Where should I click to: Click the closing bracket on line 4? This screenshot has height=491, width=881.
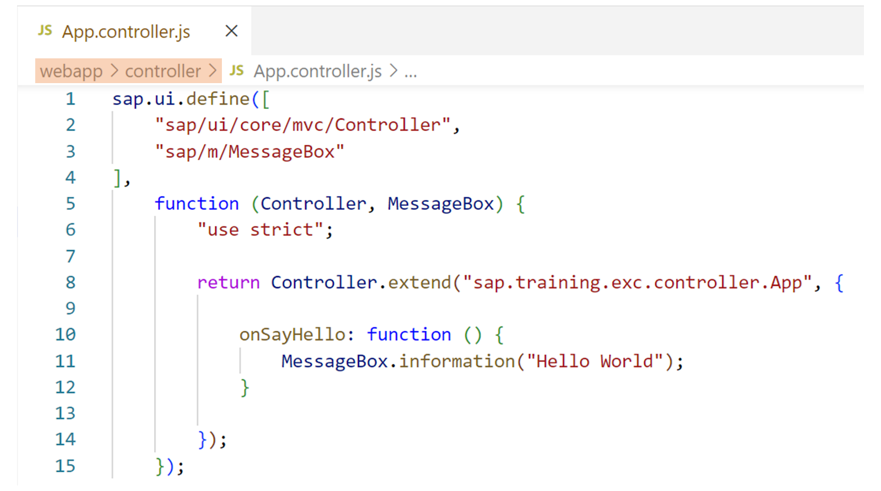coord(117,178)
